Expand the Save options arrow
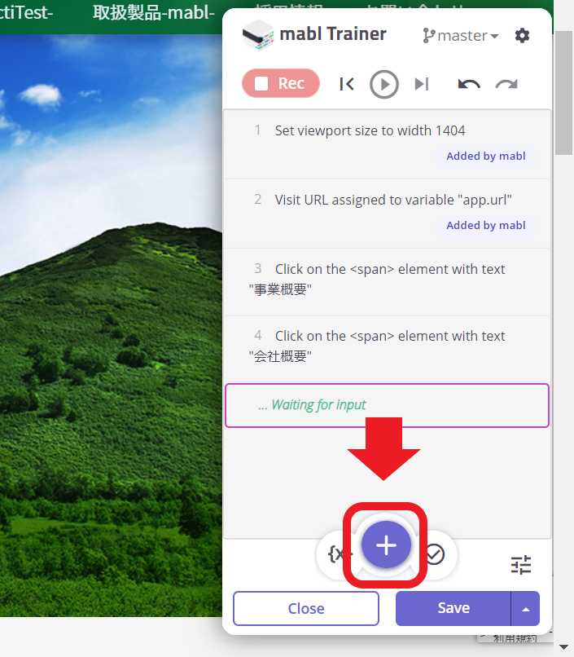This screenshot has height=657, width=574. (525, 608)
